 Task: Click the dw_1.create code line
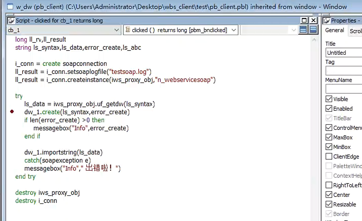point(77,112)
